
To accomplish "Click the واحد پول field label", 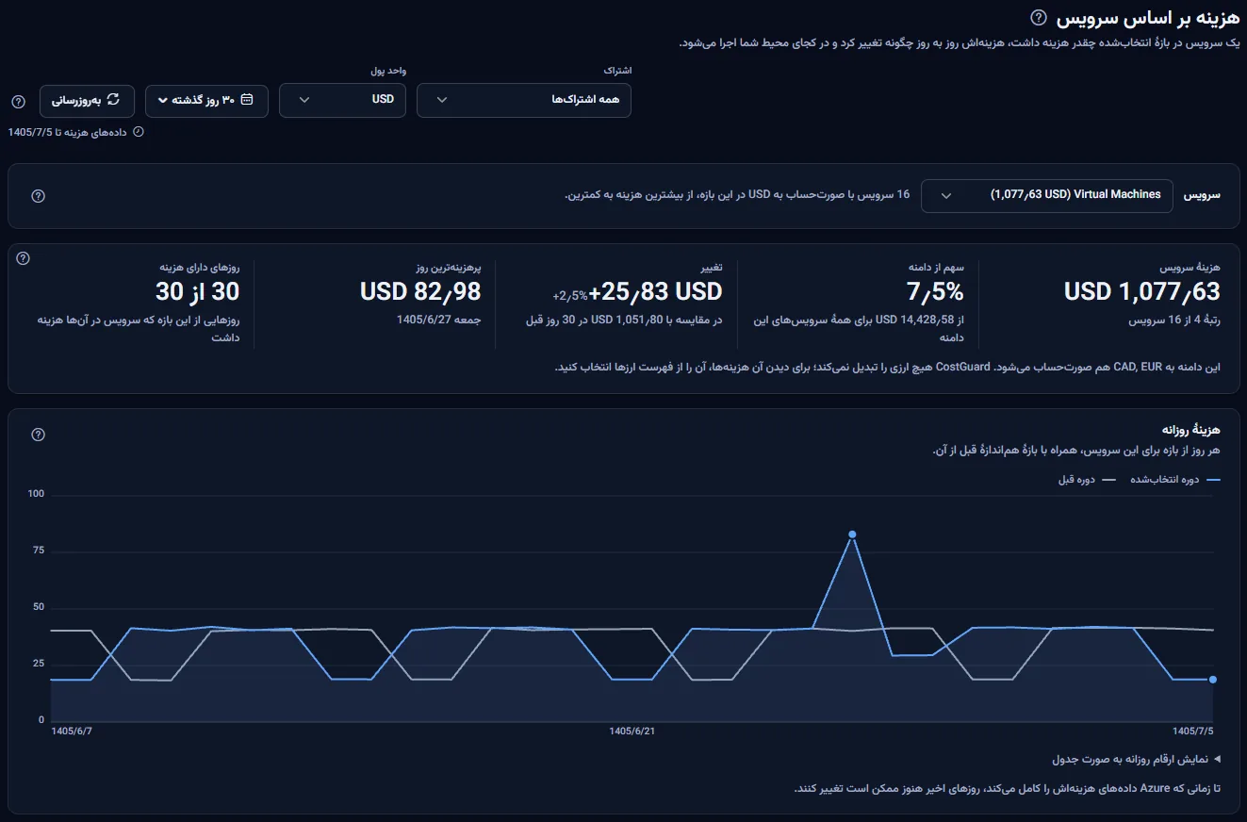I will point(387,71).
